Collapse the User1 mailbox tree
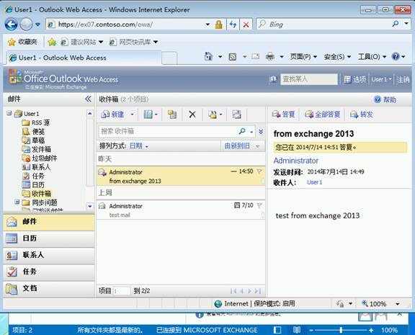Image resolution: width=415 pixels, height=335 pixels. click(9, 113)
